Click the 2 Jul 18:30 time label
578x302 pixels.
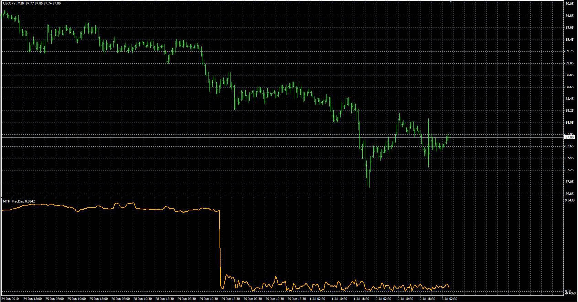point(428,299)
